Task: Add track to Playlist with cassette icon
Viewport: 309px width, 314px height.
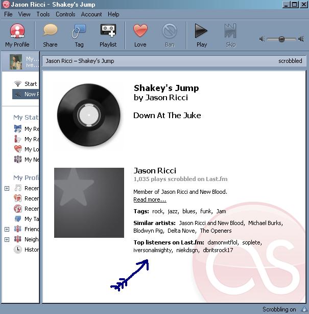Action: [x=108, y=31]
